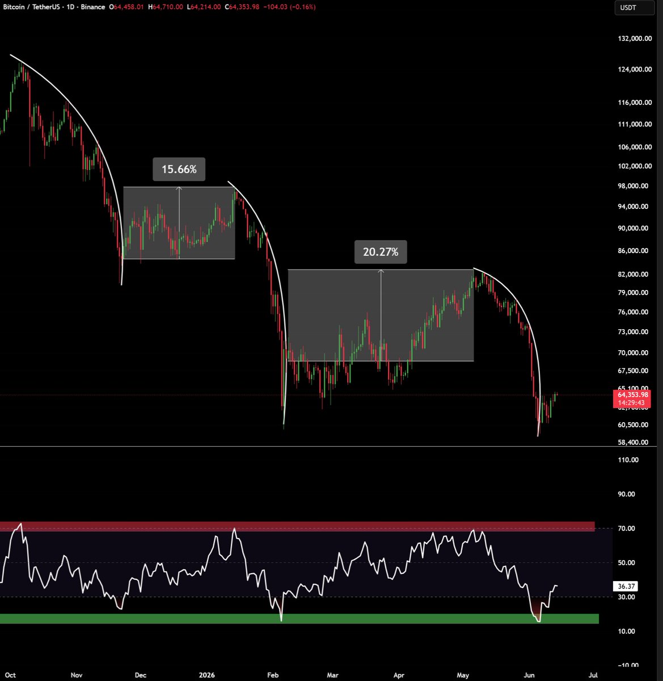Select the high value H64,710.00

click(165, 7)
